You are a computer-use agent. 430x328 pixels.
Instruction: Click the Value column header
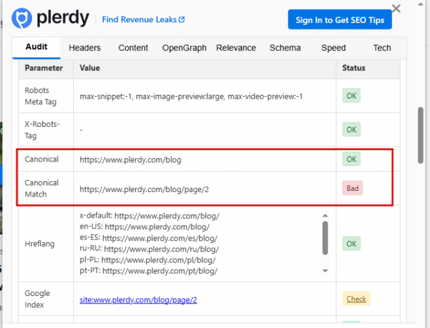click(90, 68)
